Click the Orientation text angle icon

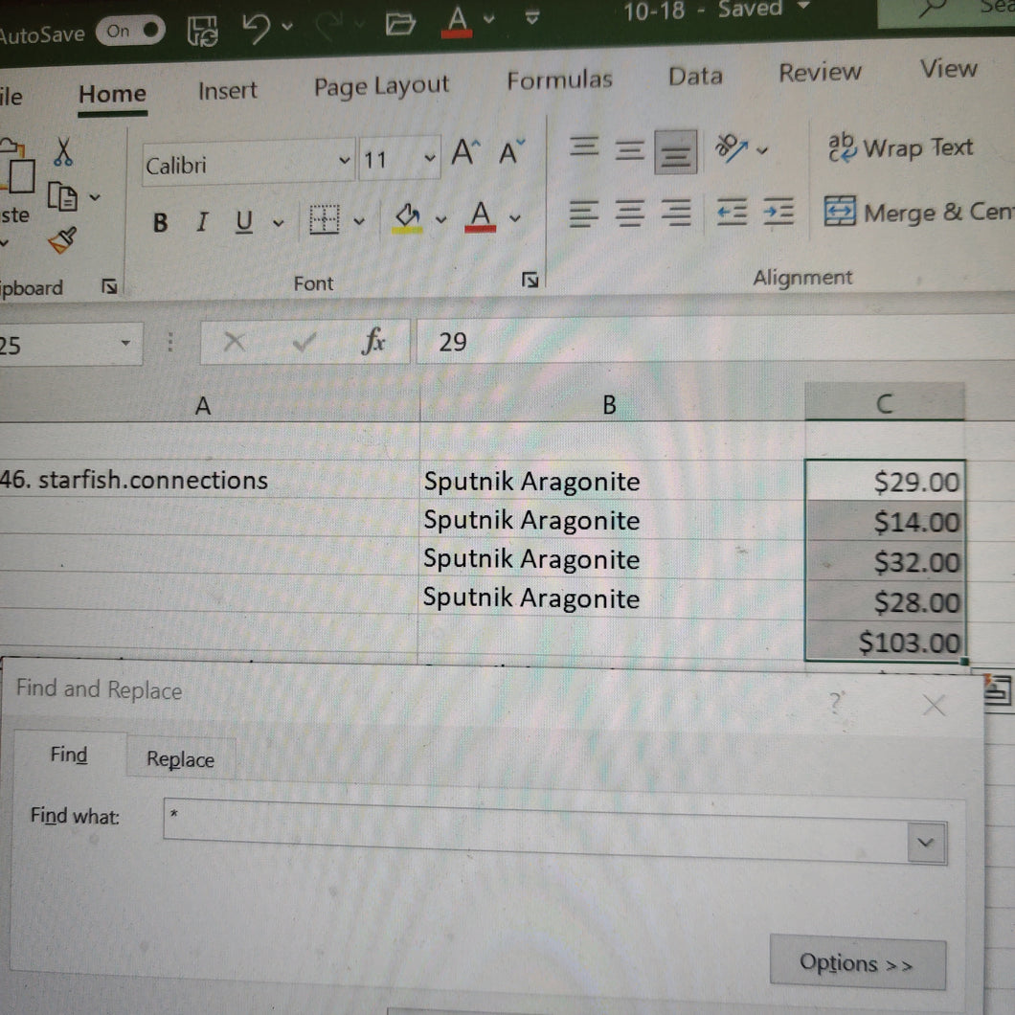tap(731, 148)
